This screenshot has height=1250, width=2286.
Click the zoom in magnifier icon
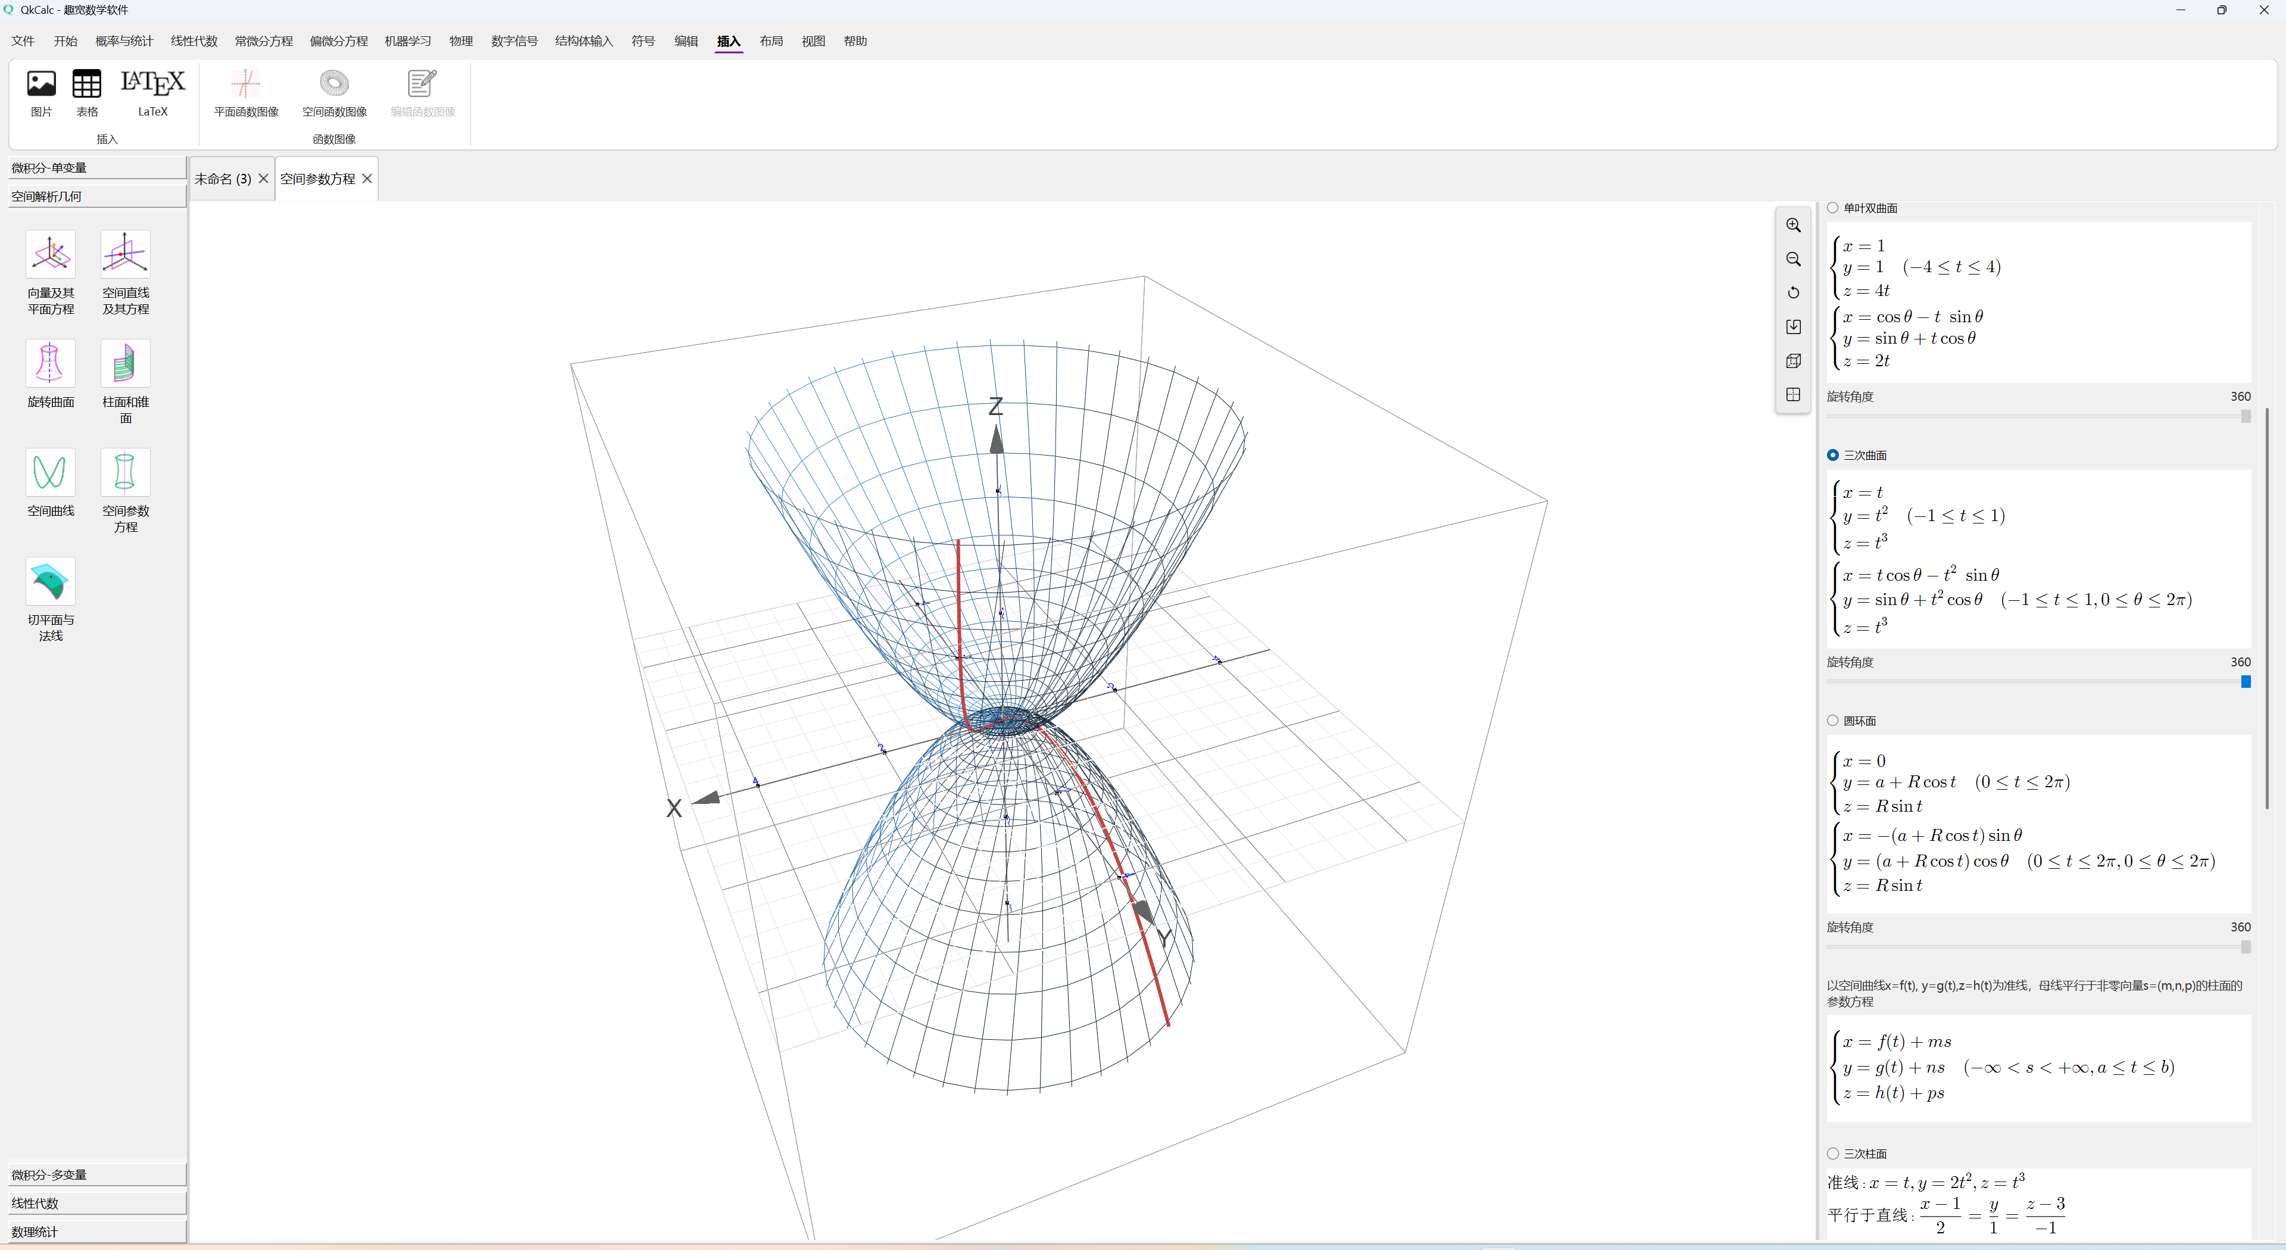click(x=1792, y=226)
